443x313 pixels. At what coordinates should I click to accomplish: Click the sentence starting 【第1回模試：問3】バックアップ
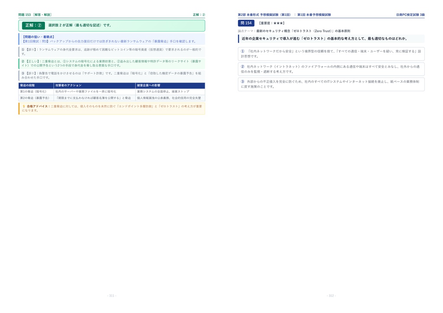click(x=109, y=42)
